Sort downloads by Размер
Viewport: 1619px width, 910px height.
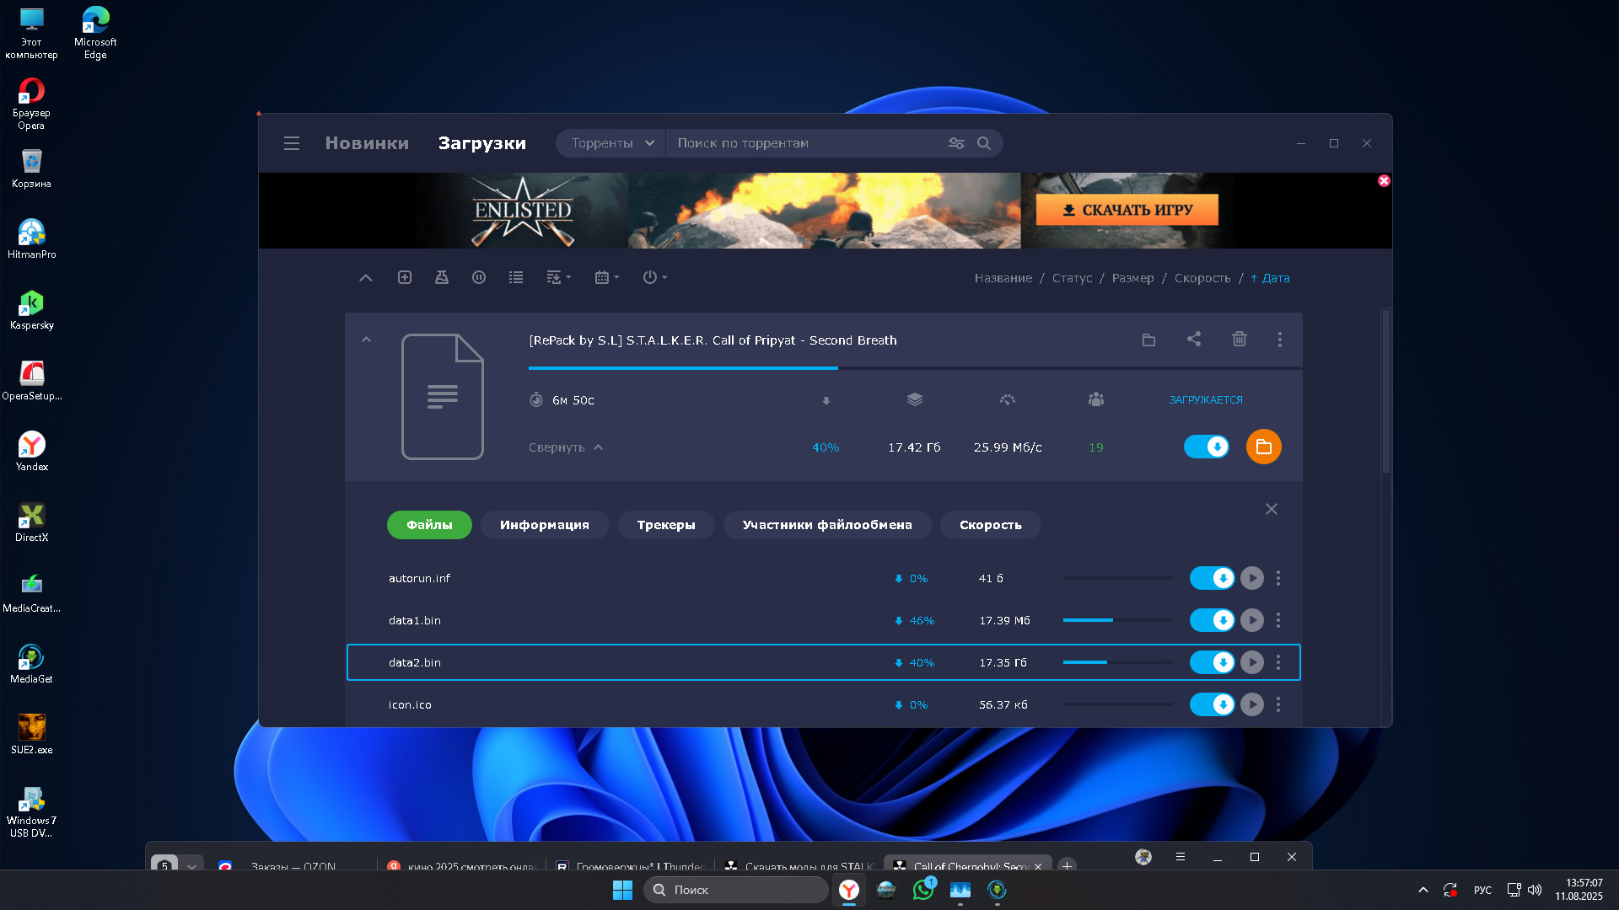[x=1132, y=278]
